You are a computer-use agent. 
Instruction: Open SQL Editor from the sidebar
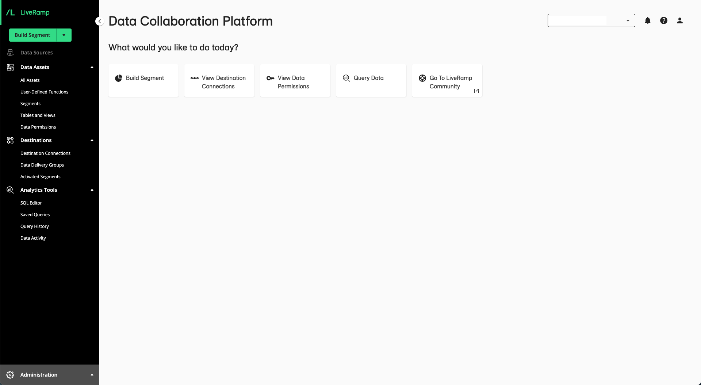31,203
